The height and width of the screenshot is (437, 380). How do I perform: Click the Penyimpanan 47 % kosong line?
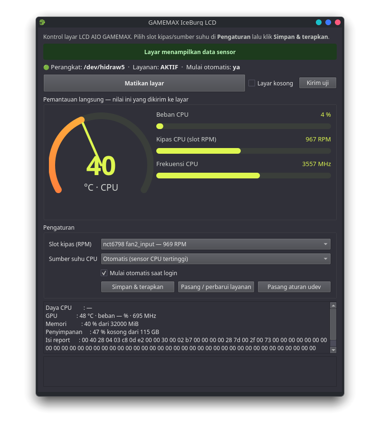[102, 332]
